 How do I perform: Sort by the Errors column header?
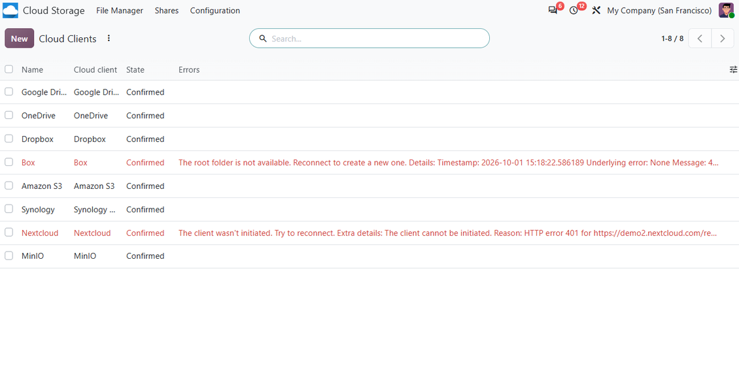point(189,70)
